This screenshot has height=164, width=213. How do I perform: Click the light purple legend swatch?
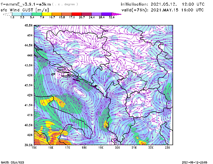tap(96, 14)
